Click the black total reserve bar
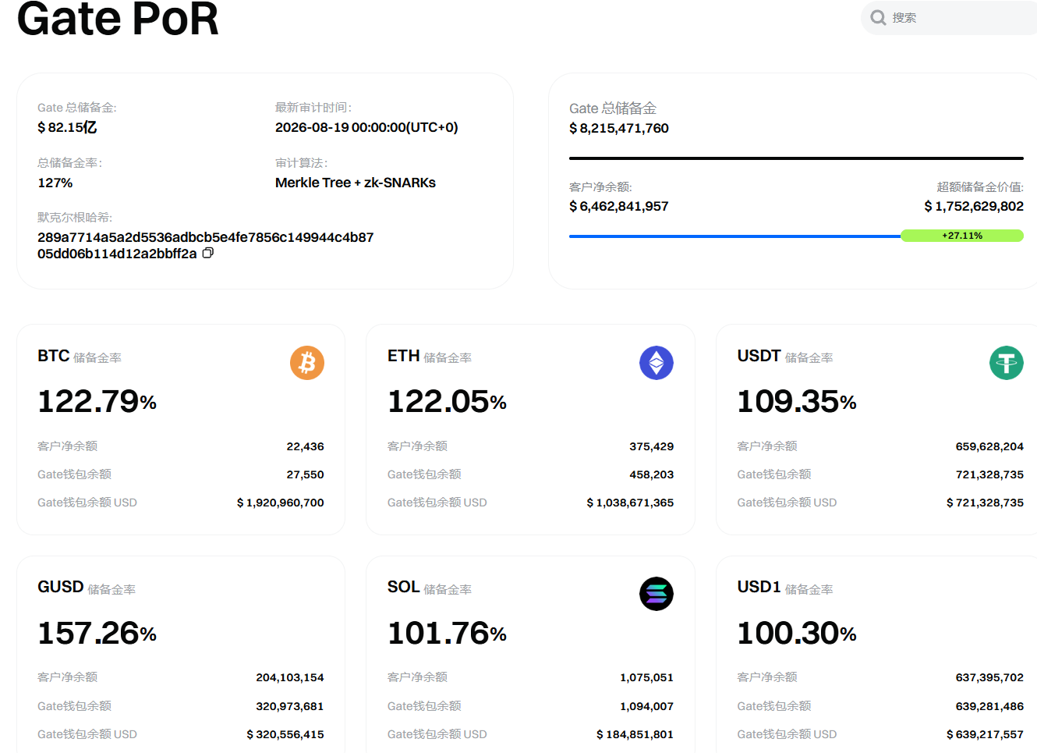The width and height of the screenshot is (1037, 753). point(796,158)
